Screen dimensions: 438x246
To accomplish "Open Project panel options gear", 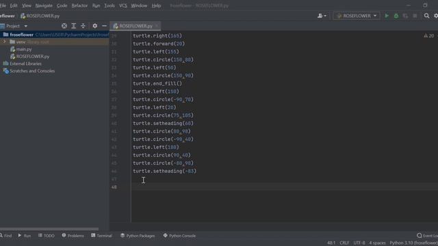I will coord(95,26).
